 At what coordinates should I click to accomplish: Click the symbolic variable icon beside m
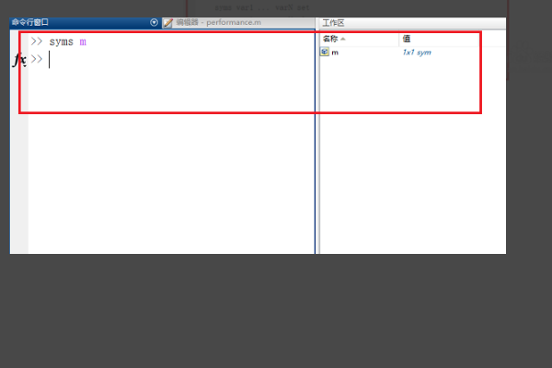coord(325,52)
